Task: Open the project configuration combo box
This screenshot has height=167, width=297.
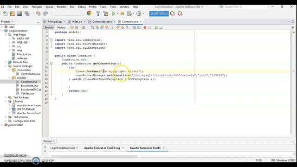Action: [x=69, y=13]
